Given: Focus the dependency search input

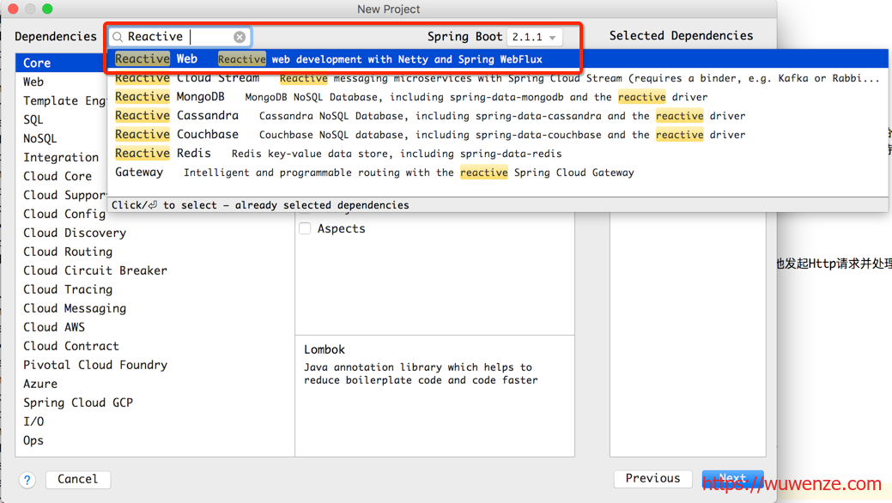Looking at the screenshot, I should (179, 37).
